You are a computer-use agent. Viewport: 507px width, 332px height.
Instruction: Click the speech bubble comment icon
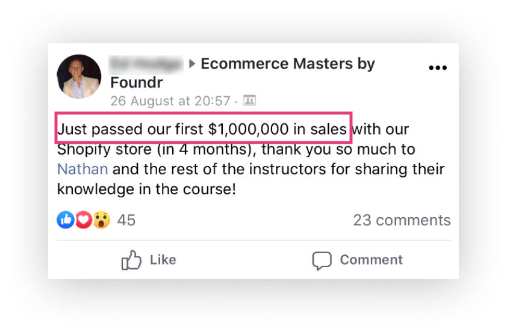pyautogui.click(x=322, y=260)
